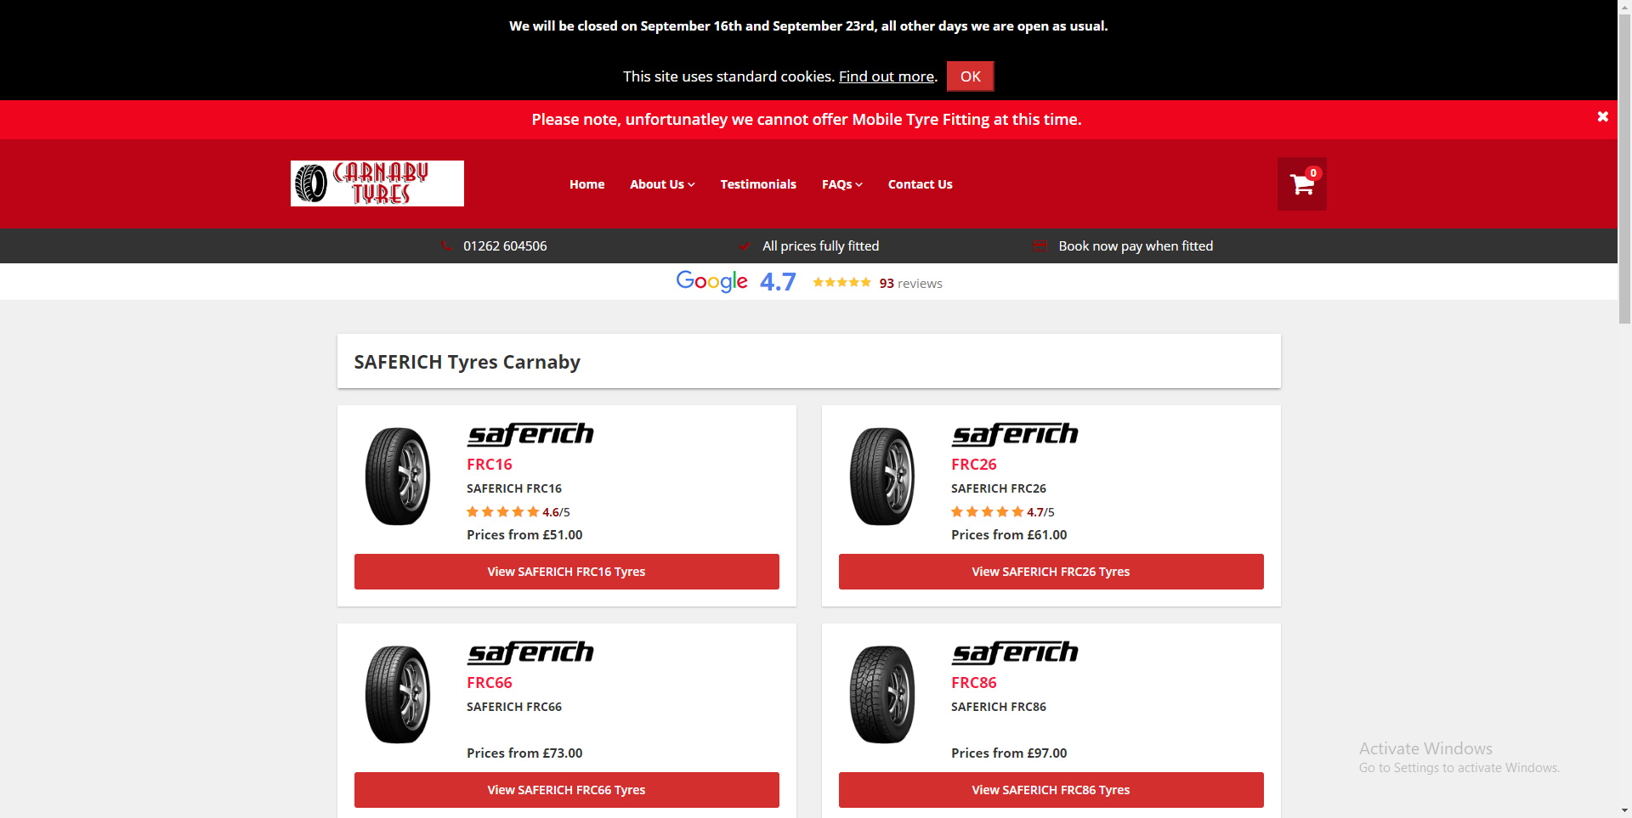Click the icon beside Book now pay when fitted
The image size is (1632, 818).
[1039, 246]
